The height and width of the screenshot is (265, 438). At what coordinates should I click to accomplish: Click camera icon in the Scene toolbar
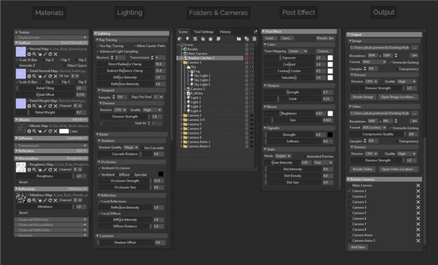(195, 39)
